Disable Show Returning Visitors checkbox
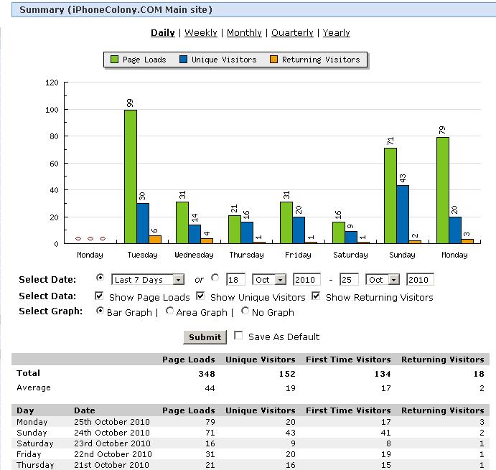 (x=316, y=296)
